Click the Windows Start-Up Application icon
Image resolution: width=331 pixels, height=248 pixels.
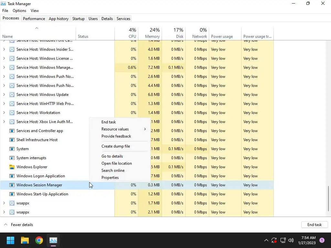tap(12, 194)
